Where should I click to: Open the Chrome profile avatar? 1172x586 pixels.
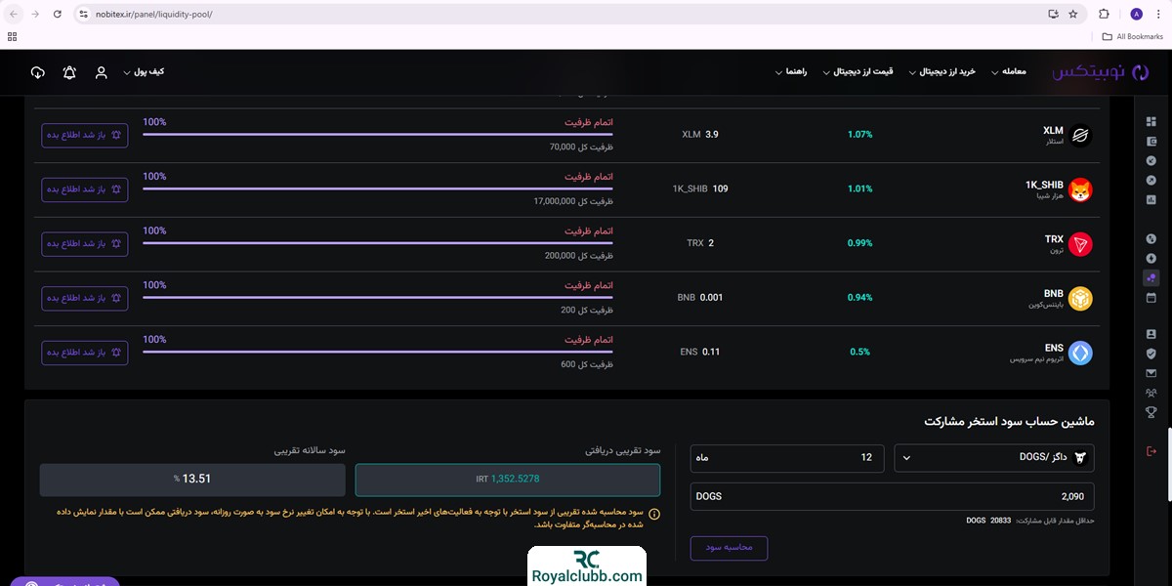(1136, 15)
